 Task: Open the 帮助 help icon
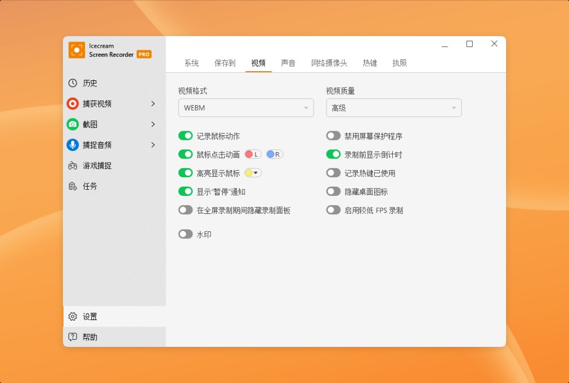tap(72, 337)
